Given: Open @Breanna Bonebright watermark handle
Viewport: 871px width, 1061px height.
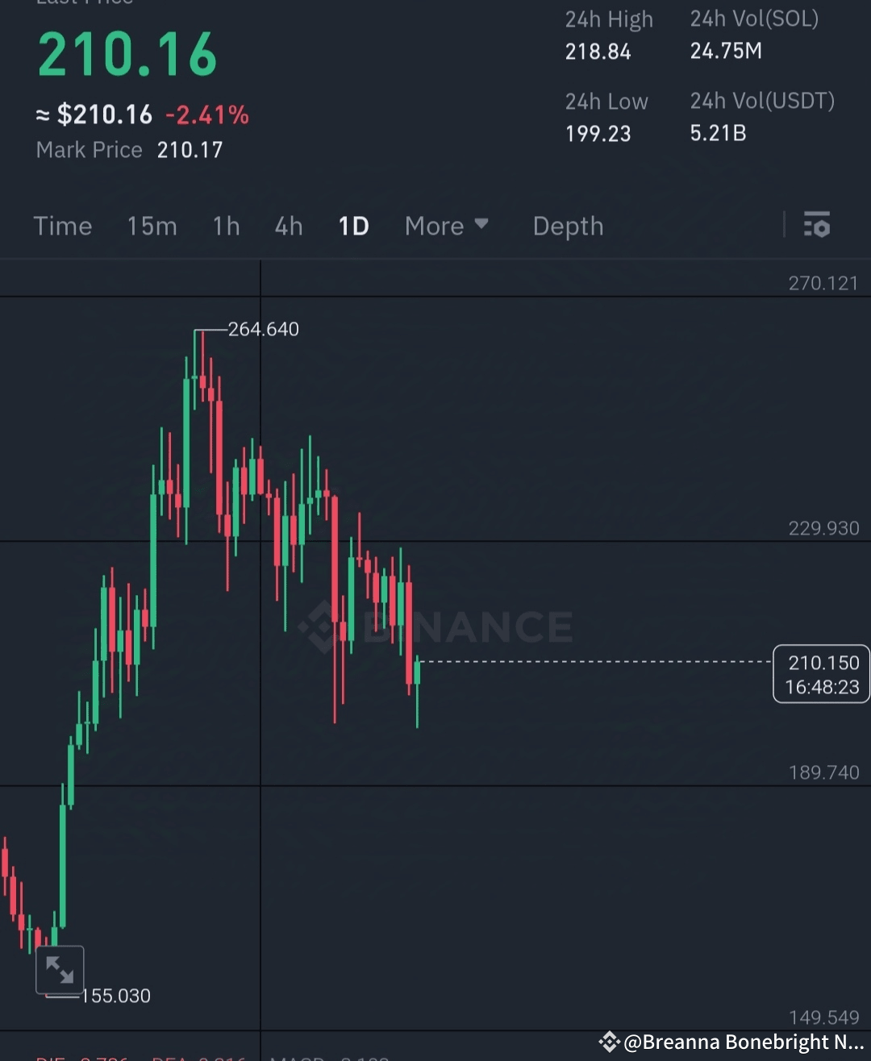Looking at the screenshot, I should point(744,1042).
